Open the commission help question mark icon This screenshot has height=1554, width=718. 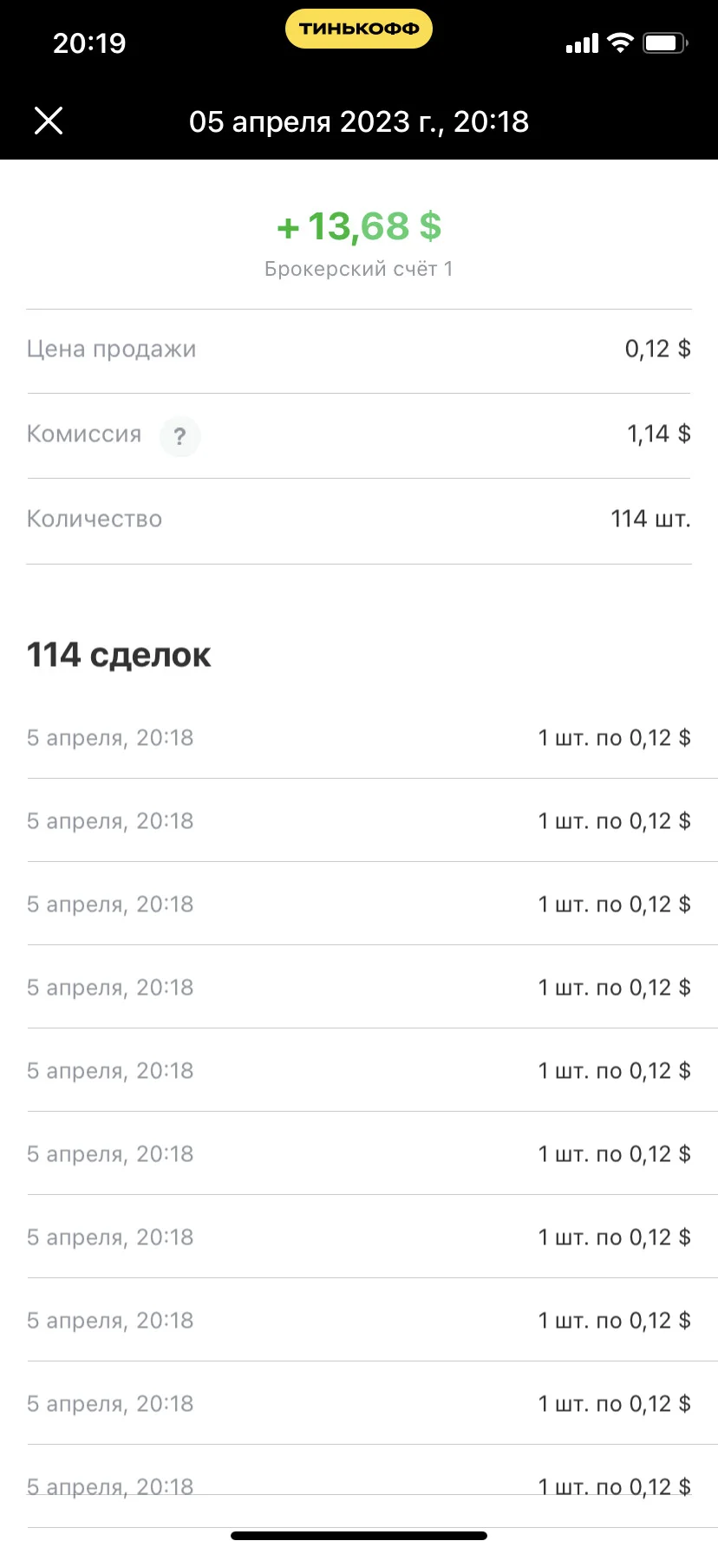[x=179, y=436]
